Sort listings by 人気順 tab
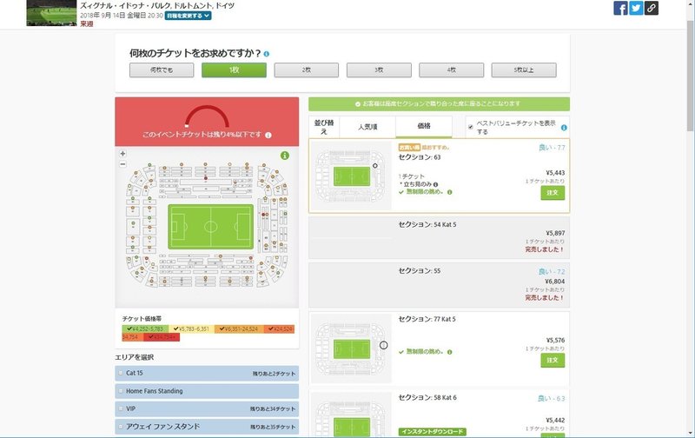This screenshot has height=438, width=695. pyautogui.click(x=367, y=127)
